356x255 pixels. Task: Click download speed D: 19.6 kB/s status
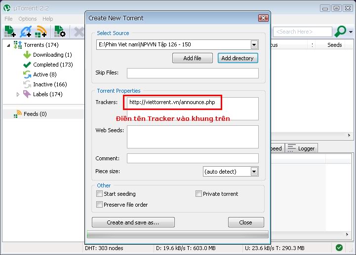coord(186,248)
